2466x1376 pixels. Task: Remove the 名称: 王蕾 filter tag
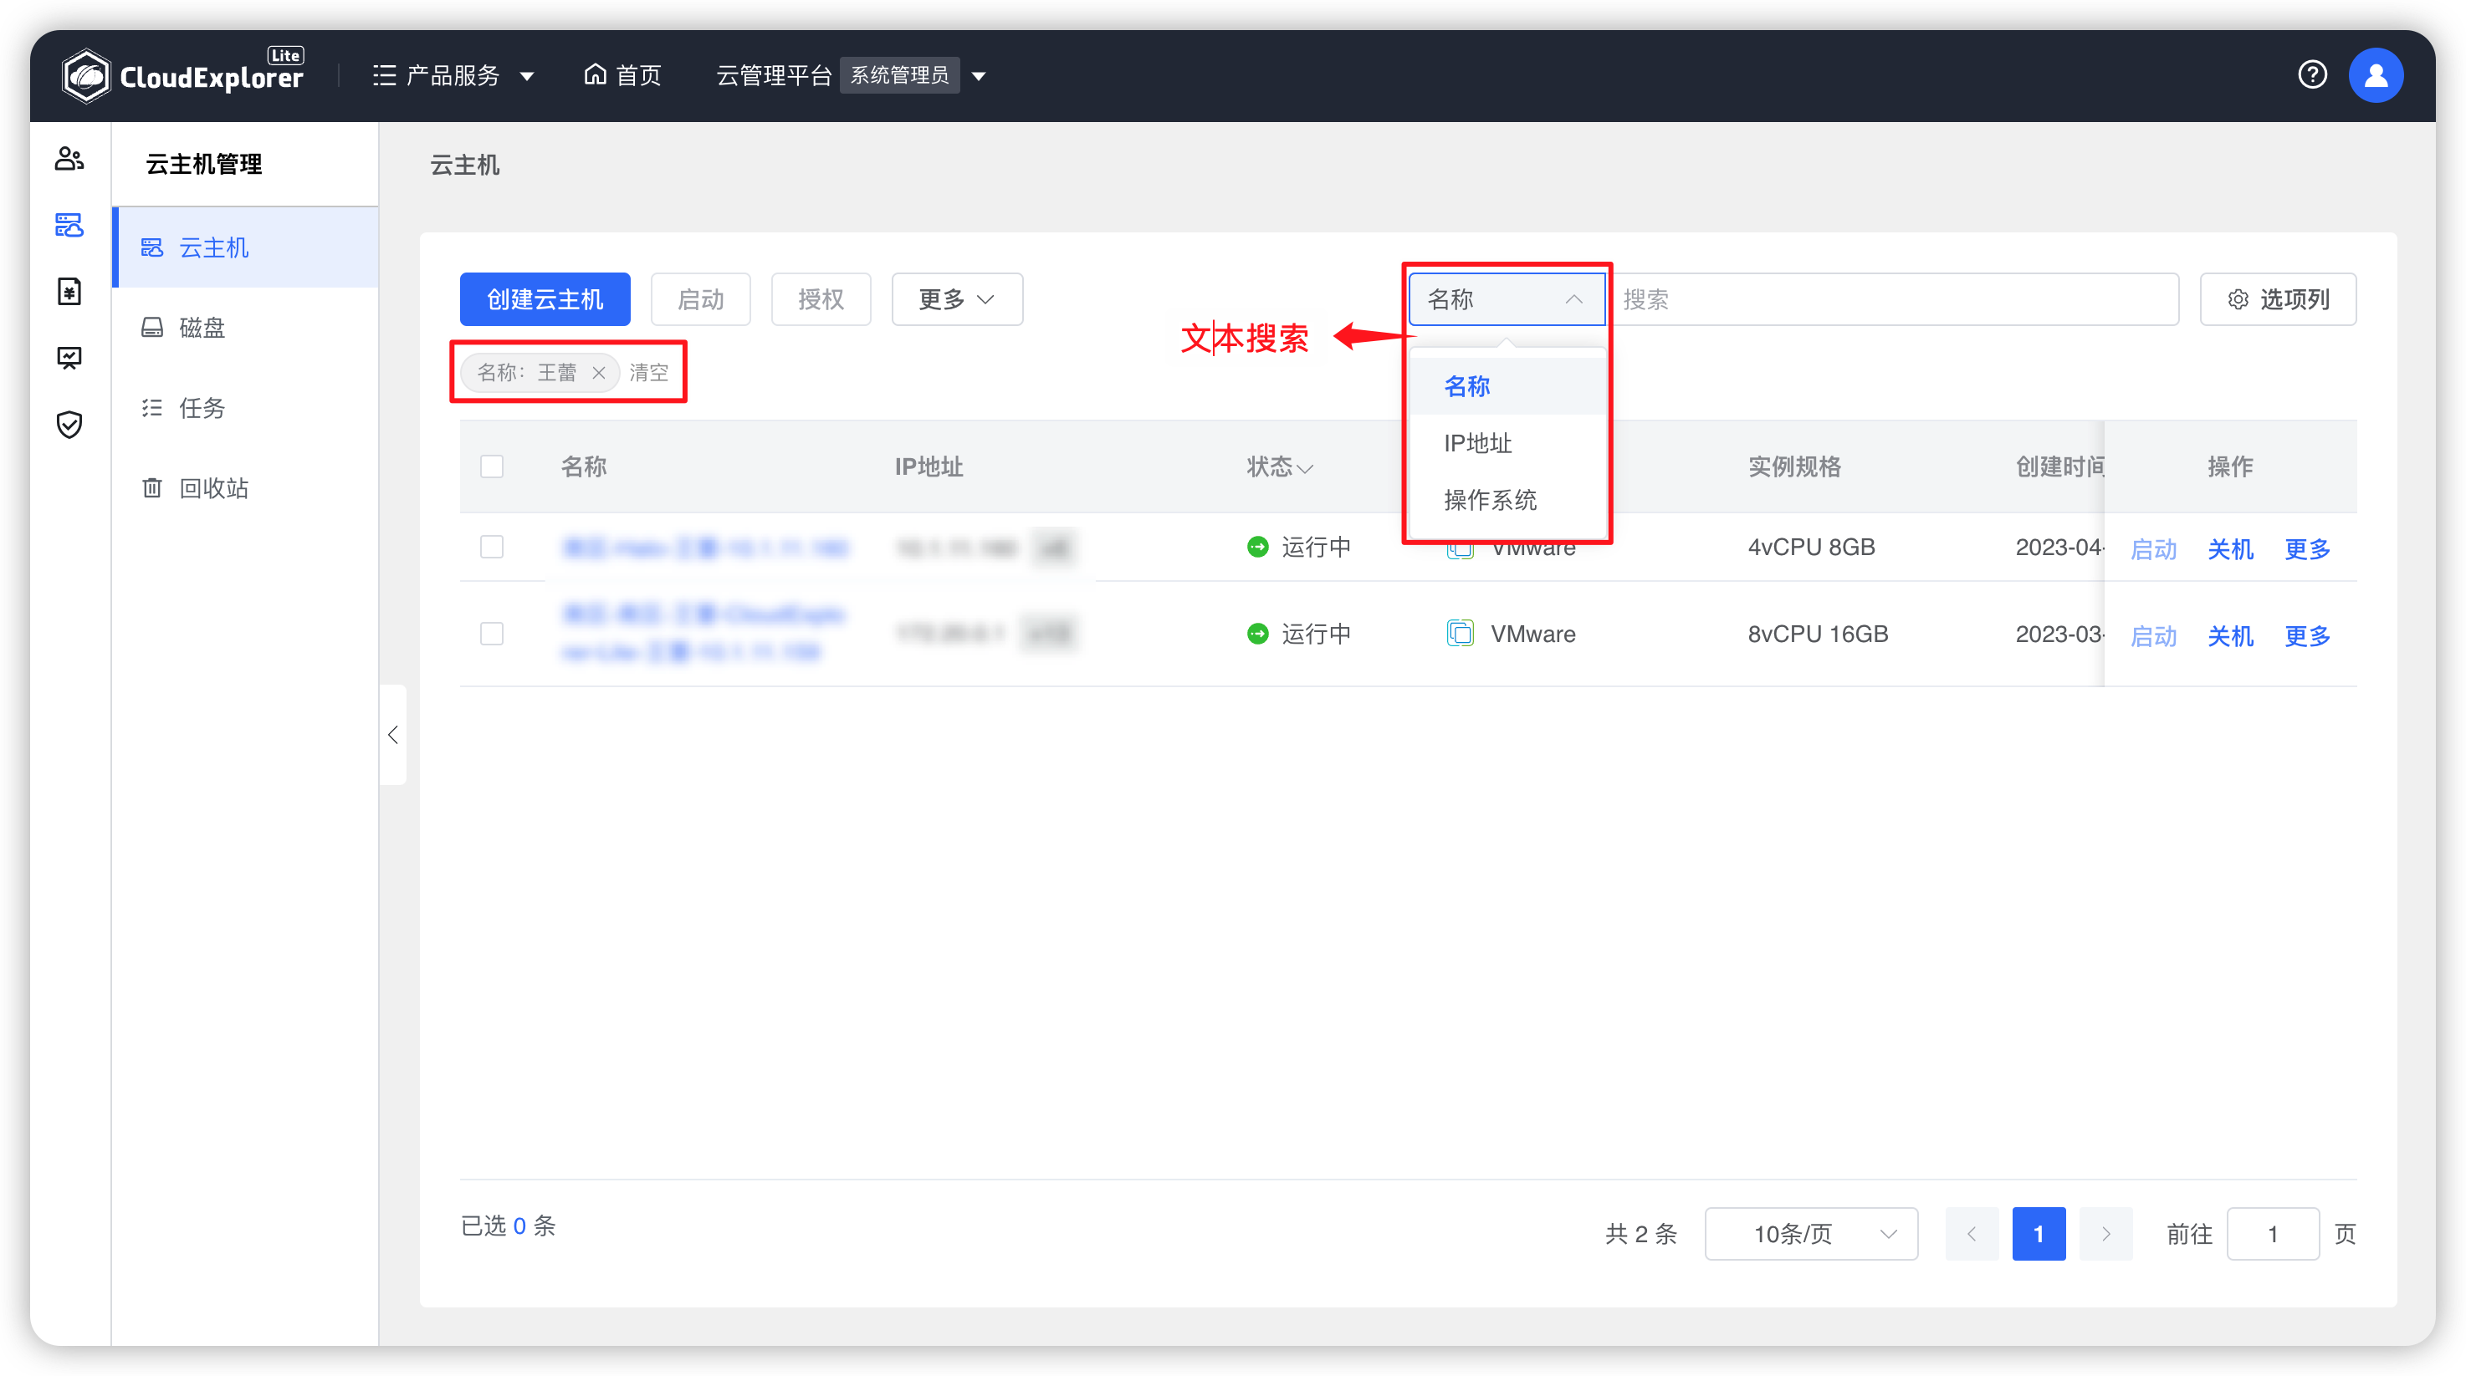[598, 372]
